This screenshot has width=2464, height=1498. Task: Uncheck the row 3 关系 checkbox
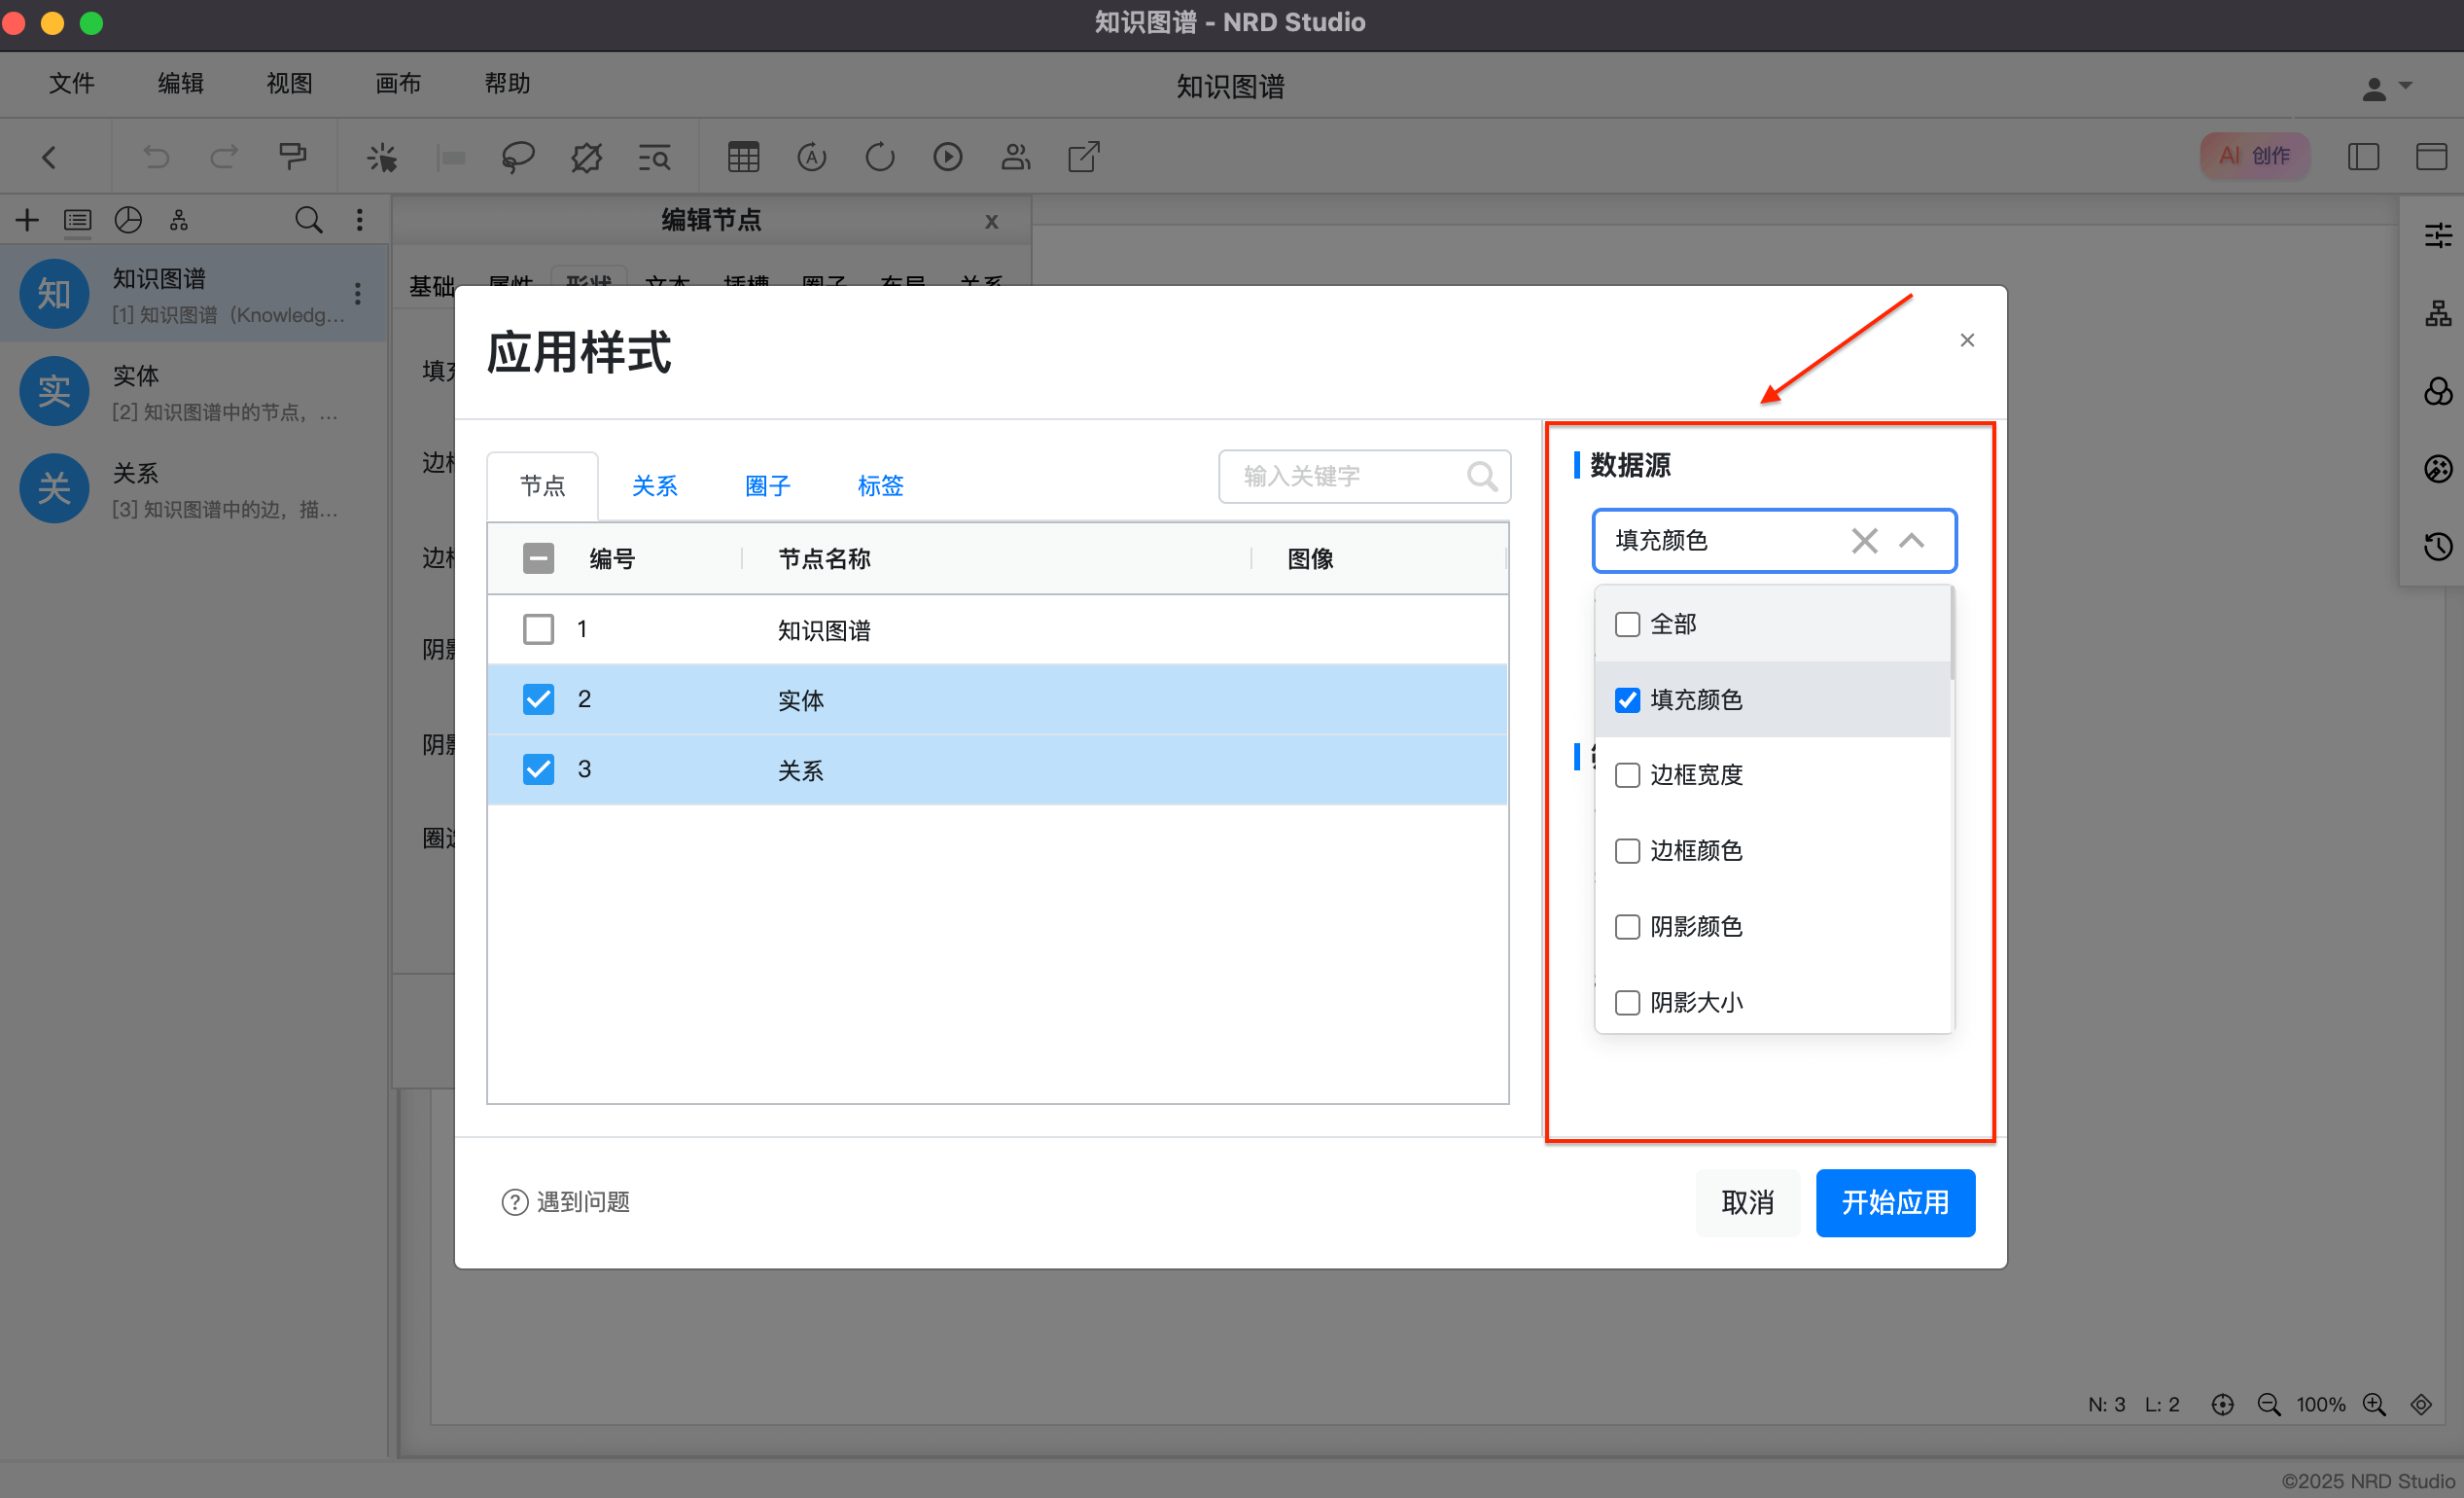tap(538, 769)
